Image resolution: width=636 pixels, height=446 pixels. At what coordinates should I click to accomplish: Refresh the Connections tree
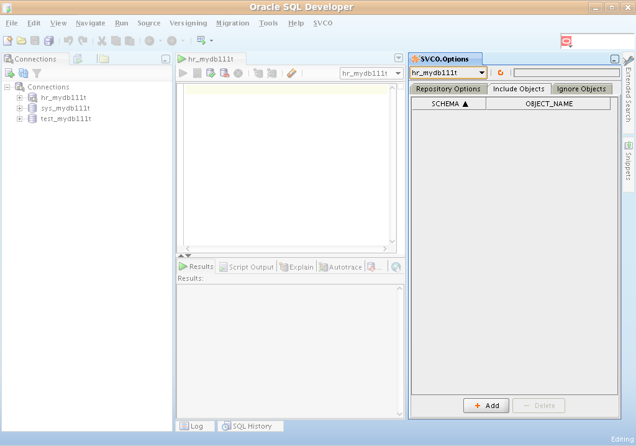[24, 73]
